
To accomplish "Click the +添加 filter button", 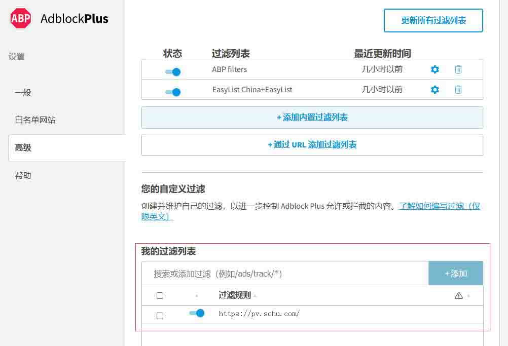I will click(x=455, y=274).
